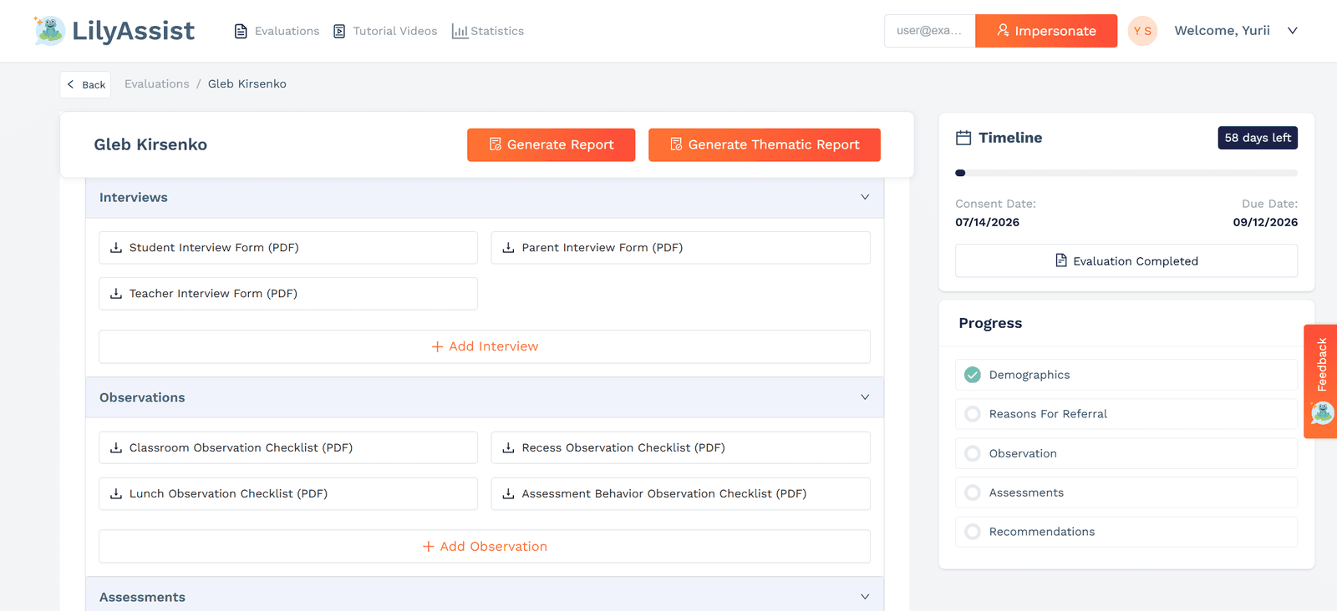Click the Add Interview button
Image resolution: width=1337 pixels, height=611 pixels.
[x=485, y=346]
